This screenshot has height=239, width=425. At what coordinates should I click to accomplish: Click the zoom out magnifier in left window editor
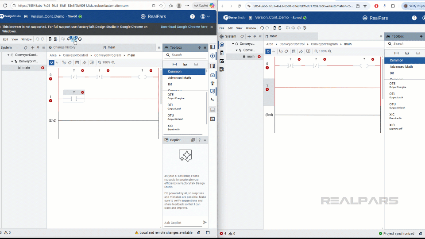click(x=100, y=62)
